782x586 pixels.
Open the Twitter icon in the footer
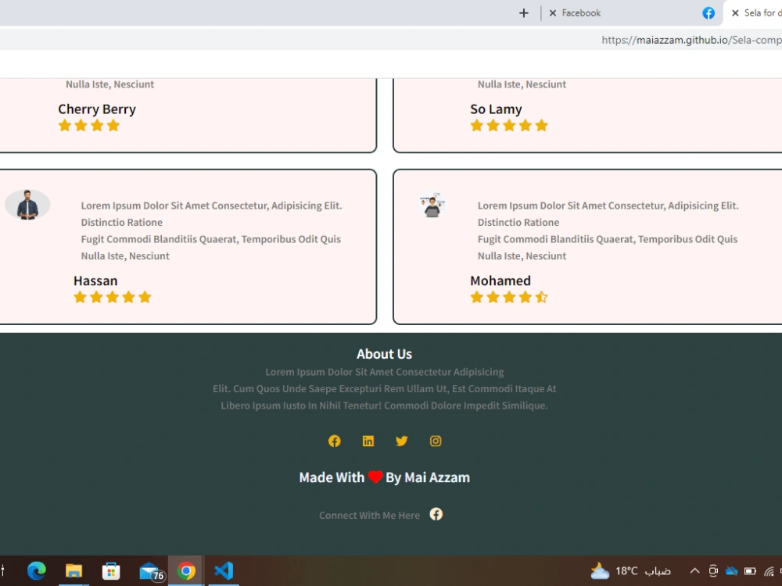click(401, 441)
